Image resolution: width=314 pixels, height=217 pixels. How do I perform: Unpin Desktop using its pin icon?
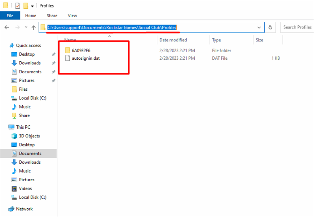[x=54, y=55]
